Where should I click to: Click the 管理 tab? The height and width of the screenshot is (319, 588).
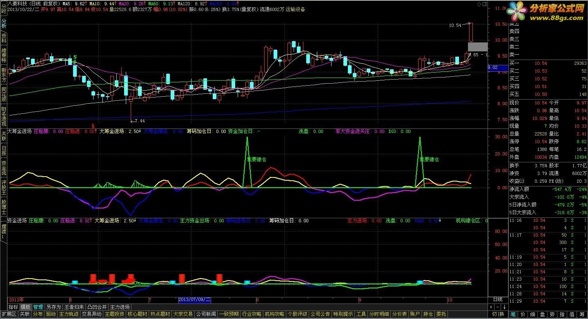(38, 307)
